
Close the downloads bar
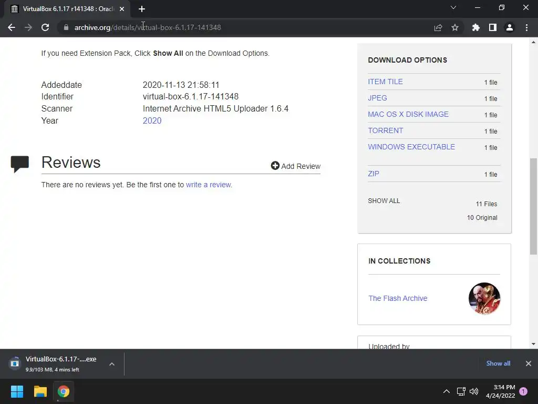529,363
